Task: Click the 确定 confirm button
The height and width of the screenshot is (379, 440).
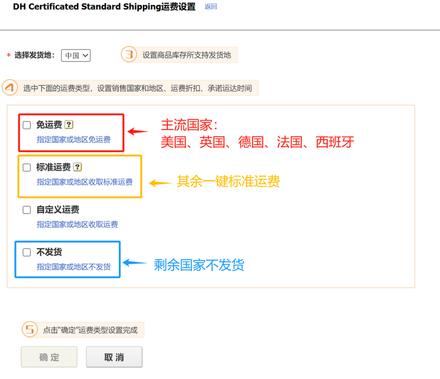Action: [x=49, y=356]
